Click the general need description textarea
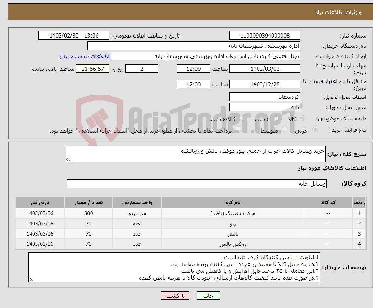The image size is (373, 308). [x=195, y=154]
